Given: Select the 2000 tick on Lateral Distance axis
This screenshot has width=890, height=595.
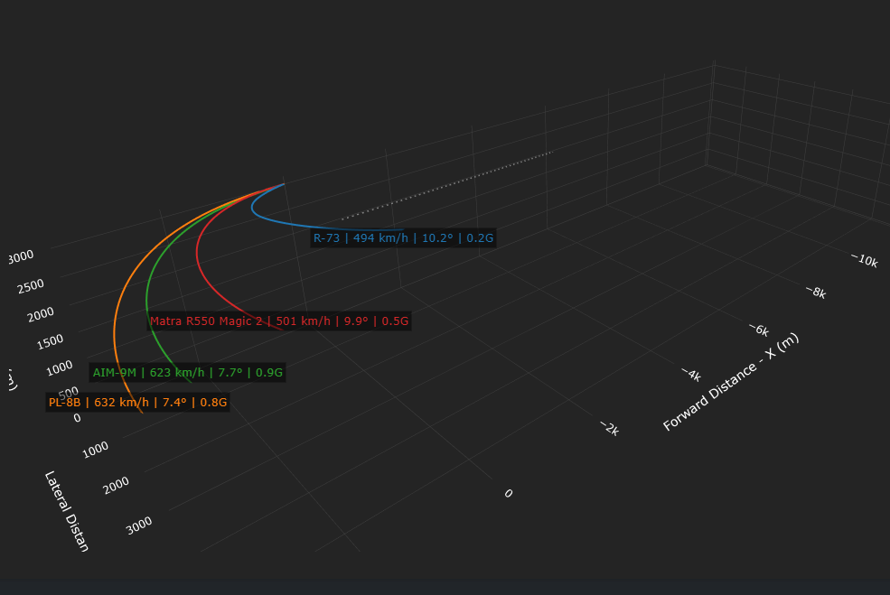Looking at the screenshot, I should tap(117, 486).
